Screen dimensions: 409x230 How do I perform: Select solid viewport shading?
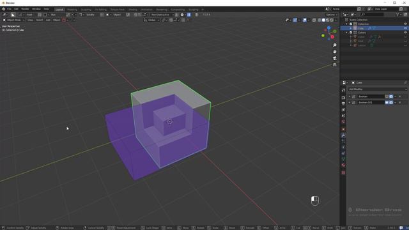(323, 20)
